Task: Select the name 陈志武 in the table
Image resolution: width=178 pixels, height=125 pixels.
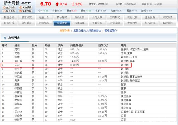Action: coord(18,73)
